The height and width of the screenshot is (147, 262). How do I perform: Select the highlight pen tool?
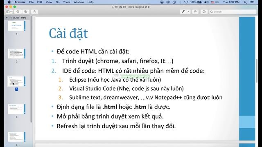(x=183, y=12)
